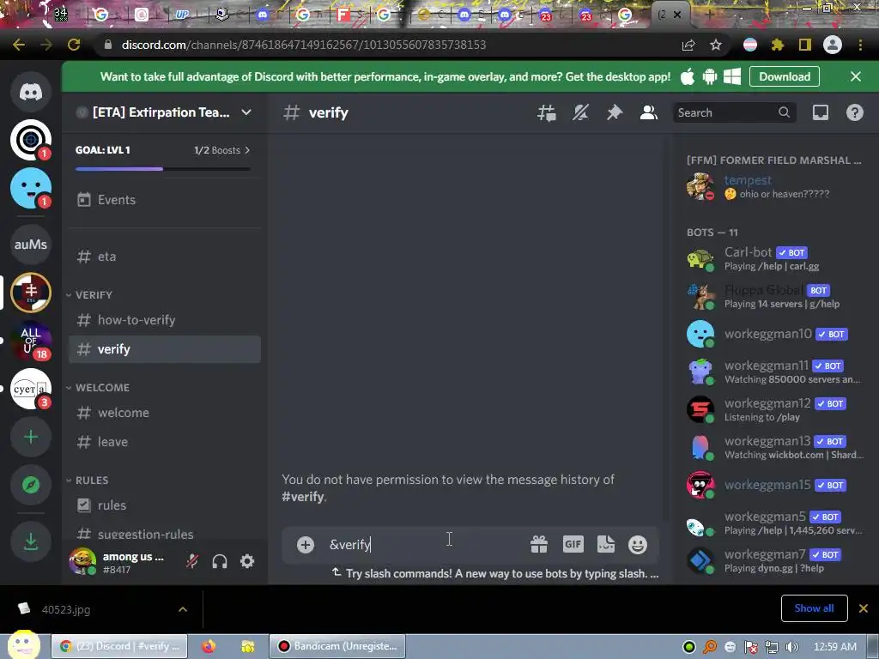Viewport: 879px width, 659px height.
Task: Select the ETA server icon
Action: tap(31, 292)
